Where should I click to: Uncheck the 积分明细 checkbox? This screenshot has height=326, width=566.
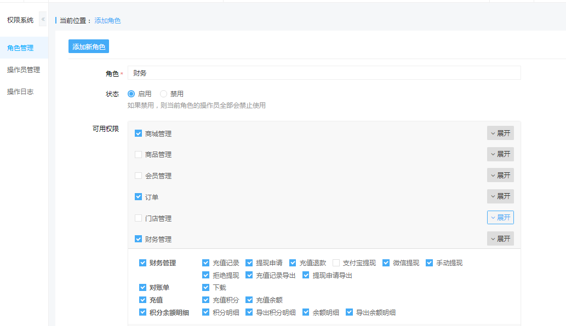coord(206,312)
